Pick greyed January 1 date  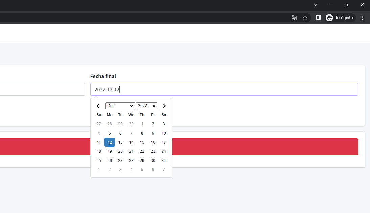99,170
